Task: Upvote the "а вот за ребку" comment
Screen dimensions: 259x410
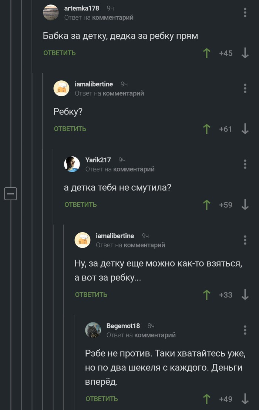Action: 207,295
